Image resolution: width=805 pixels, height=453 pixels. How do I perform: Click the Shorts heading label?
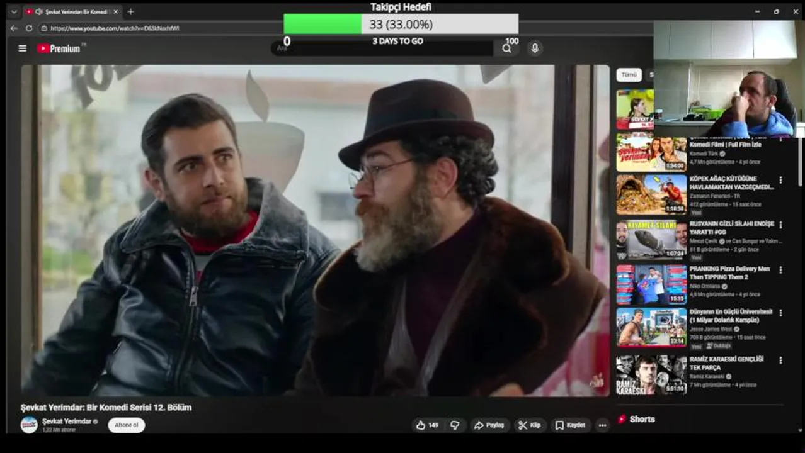pyautogui.click(x=642, y=419)
